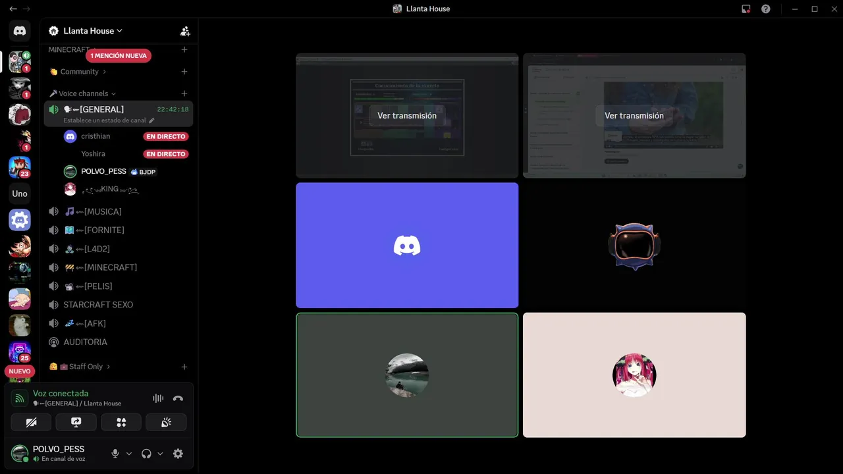843x474 pixels.
Task: Join the STARCRAFT SEXO voice channel
Action: [119, 305]
